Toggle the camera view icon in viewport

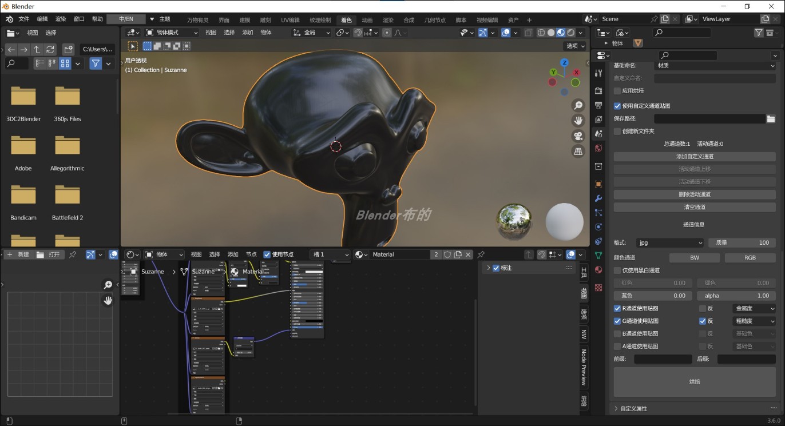coord(578,136)
